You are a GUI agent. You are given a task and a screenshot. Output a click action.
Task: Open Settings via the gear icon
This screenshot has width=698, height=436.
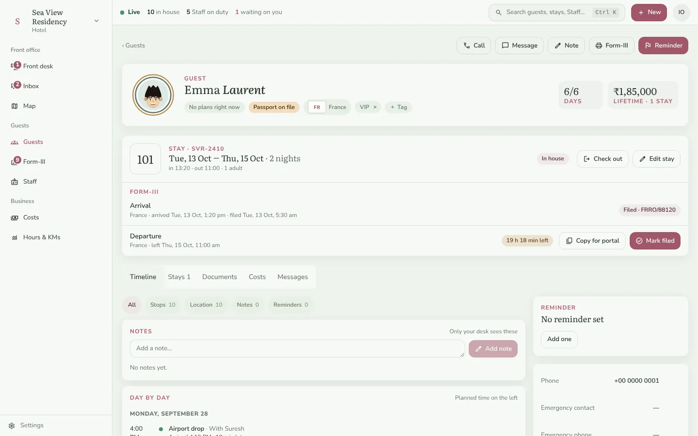[x=12, y=426]
